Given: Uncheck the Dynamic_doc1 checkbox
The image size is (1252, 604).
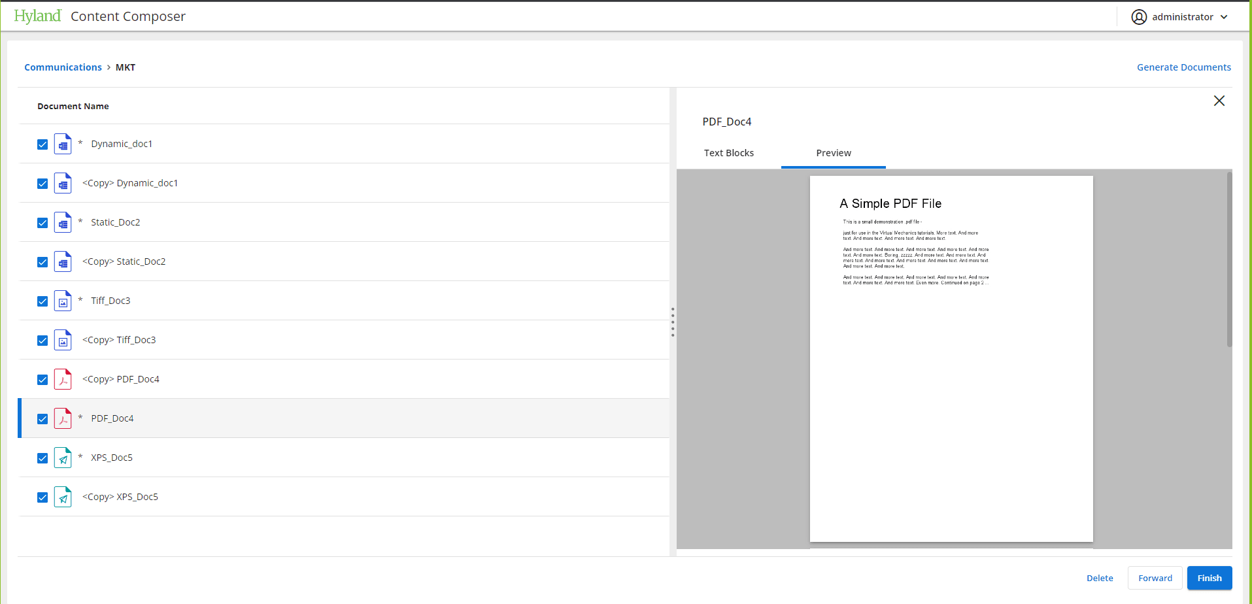Looking at the screenshot, I should pos(42,144).
